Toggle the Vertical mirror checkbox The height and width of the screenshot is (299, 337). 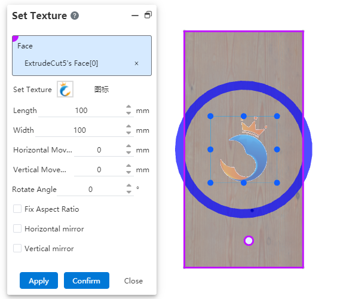tap(17, 248)
